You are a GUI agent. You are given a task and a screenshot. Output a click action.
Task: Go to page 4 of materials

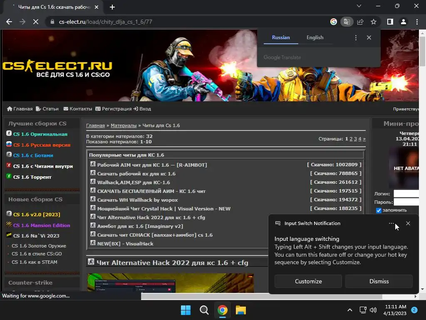(360, 139)
